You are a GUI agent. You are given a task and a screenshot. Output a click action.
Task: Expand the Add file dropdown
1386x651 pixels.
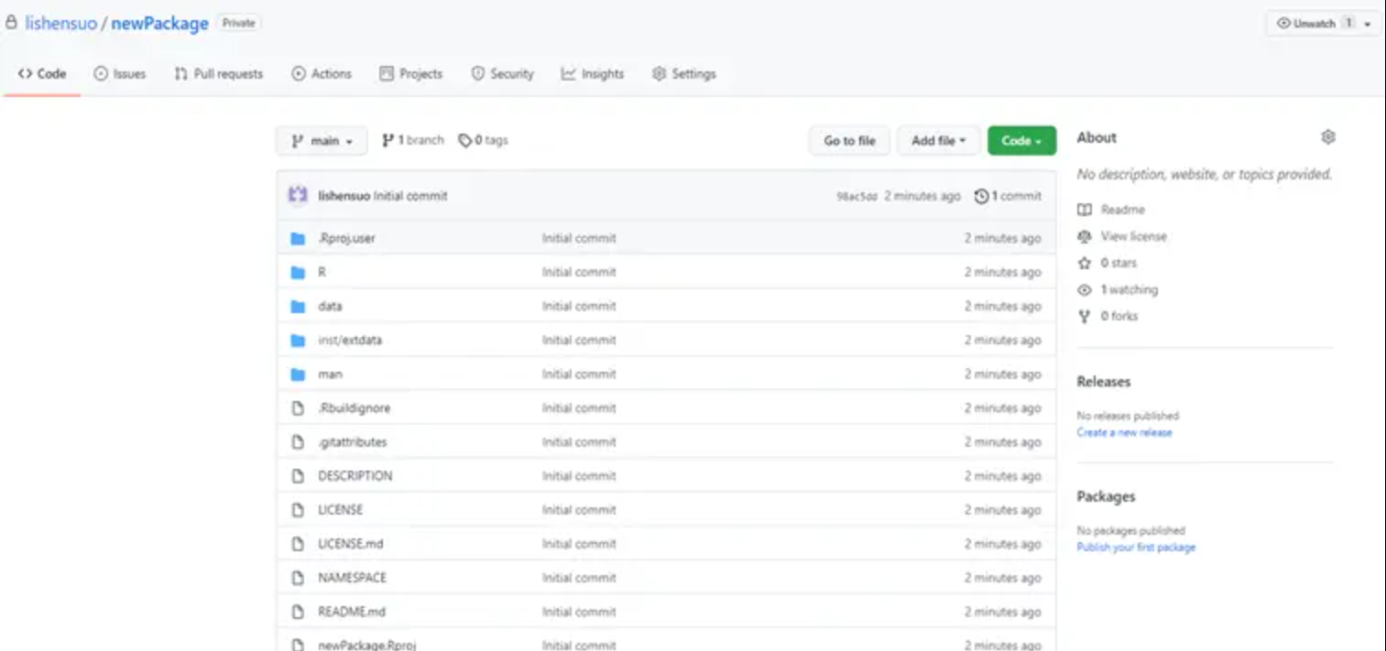(x=938, y=141)
